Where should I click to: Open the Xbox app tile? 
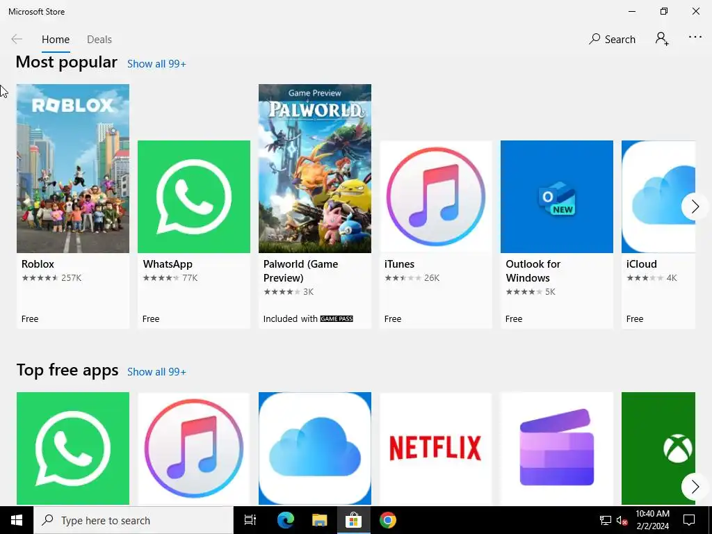click(x=658, y=448)
